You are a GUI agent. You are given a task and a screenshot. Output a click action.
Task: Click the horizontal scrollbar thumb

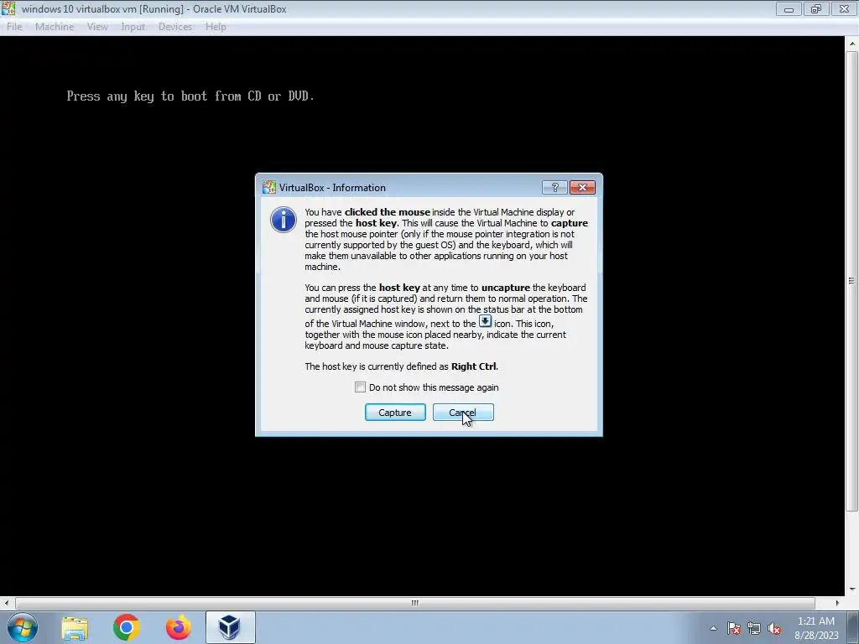tap(415, 603)
